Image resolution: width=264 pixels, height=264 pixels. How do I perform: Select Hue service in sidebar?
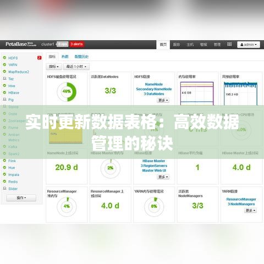12,168
